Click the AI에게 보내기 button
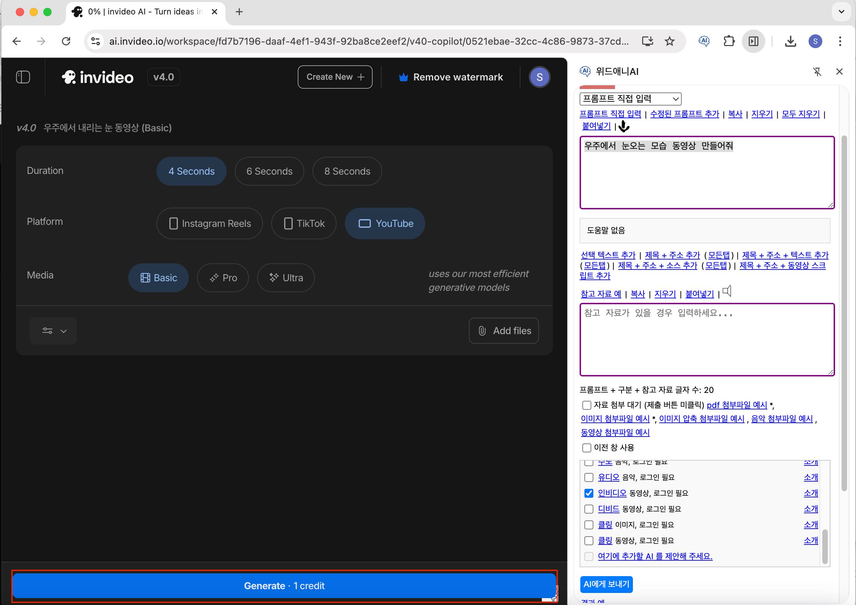Viewport: 856px width, 605px height. [606, 584]
